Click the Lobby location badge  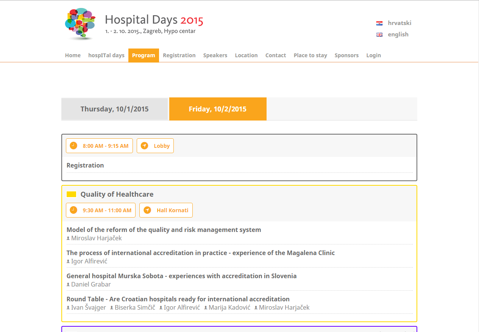(x=155, y=146)
